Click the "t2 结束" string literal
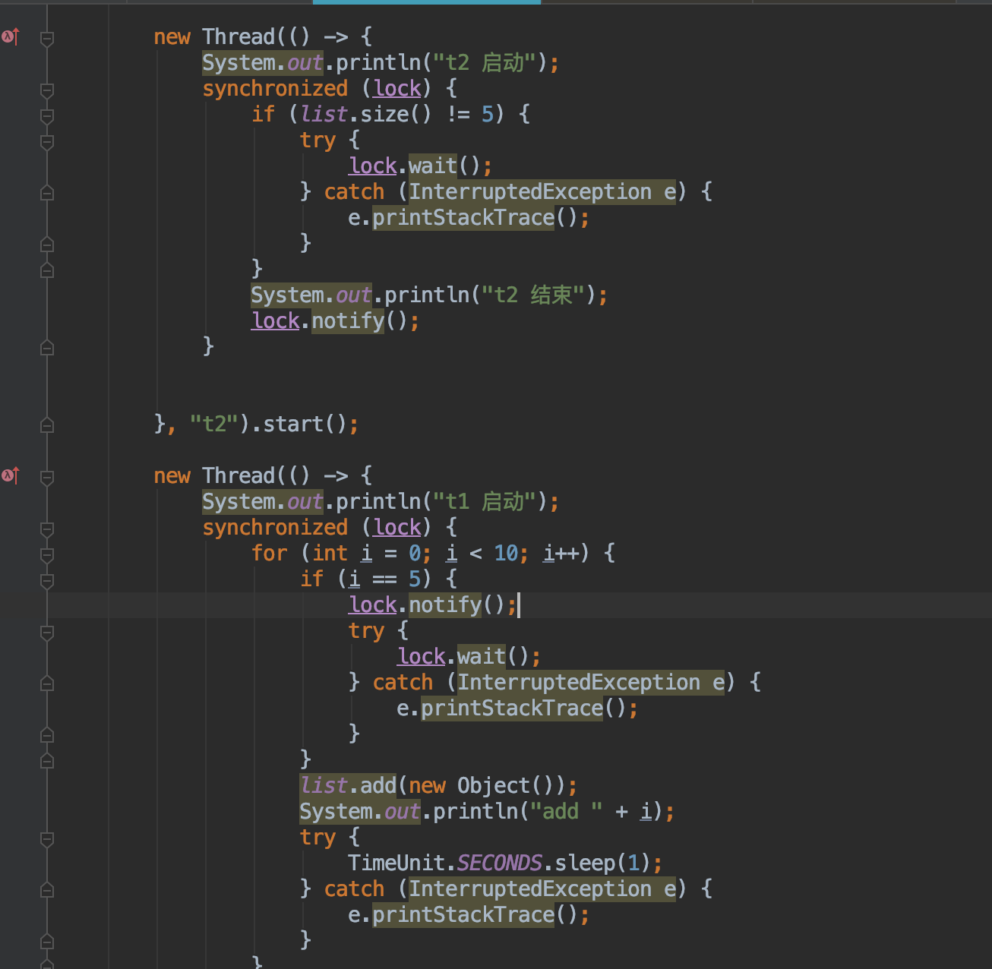This screenshot has height=969, width=992. [x=534, y=295]
